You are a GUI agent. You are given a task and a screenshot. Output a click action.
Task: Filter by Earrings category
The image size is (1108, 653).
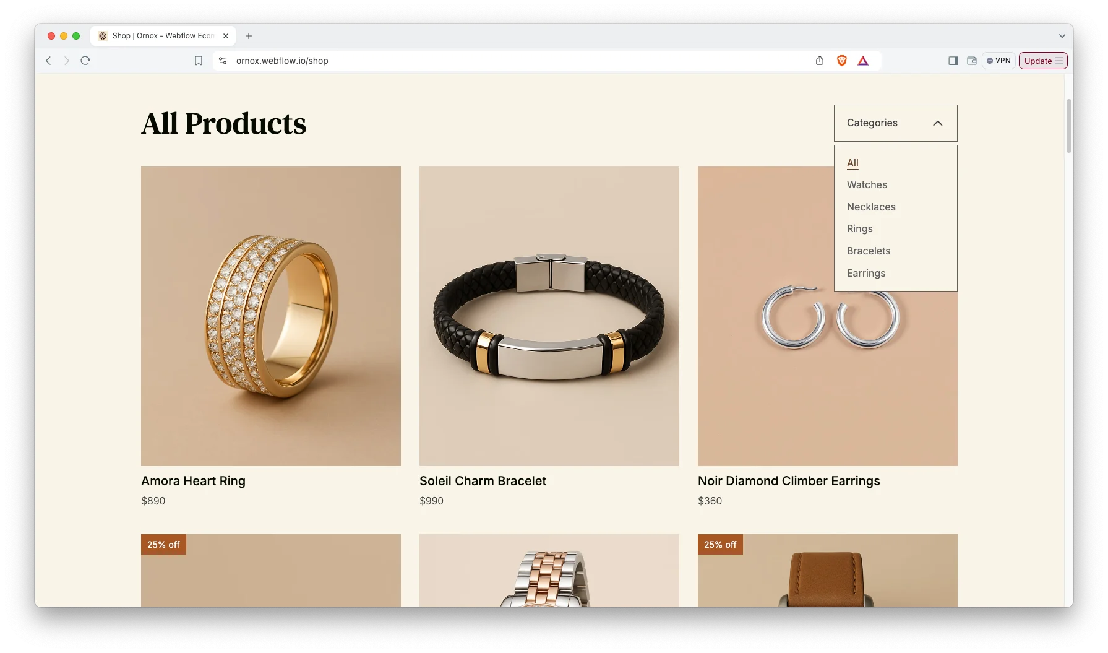(x=865, y=274)
